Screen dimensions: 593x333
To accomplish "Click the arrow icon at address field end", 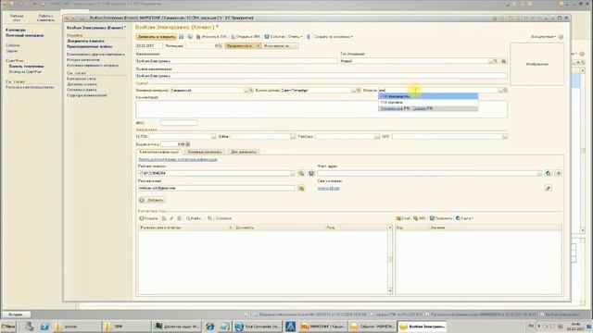I will [558, 173].
